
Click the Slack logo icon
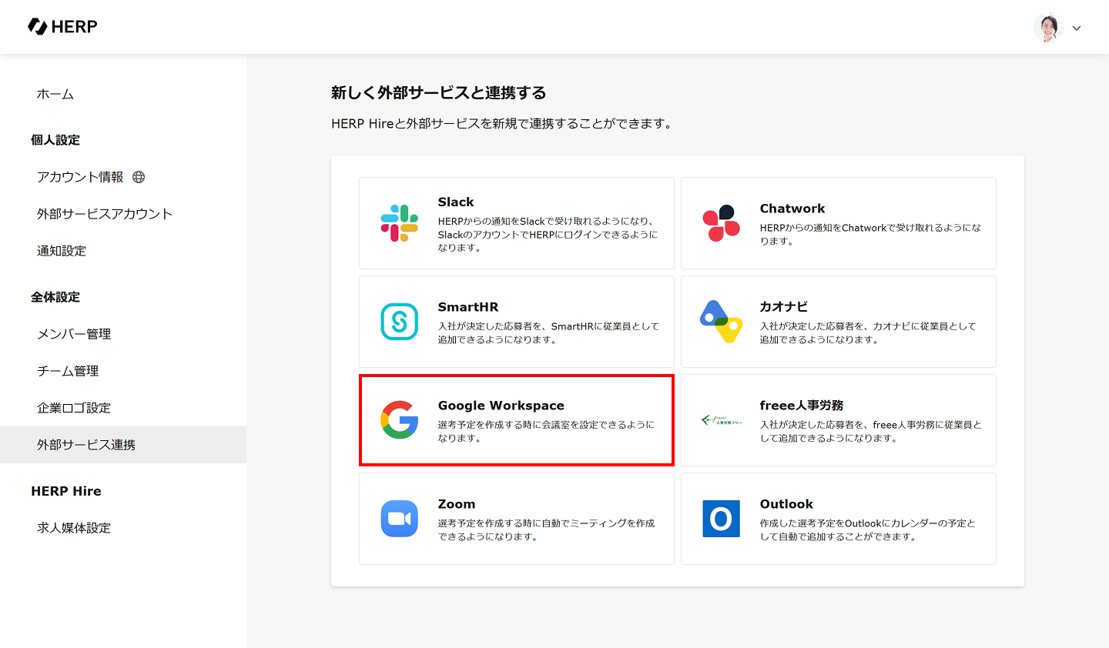tap(400, 223)
